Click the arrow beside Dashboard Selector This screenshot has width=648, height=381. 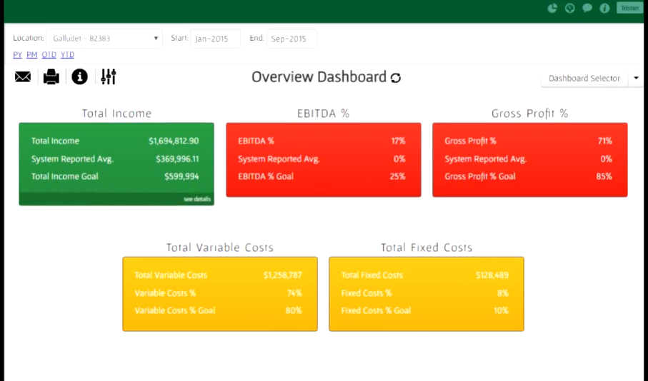(636, 78)
